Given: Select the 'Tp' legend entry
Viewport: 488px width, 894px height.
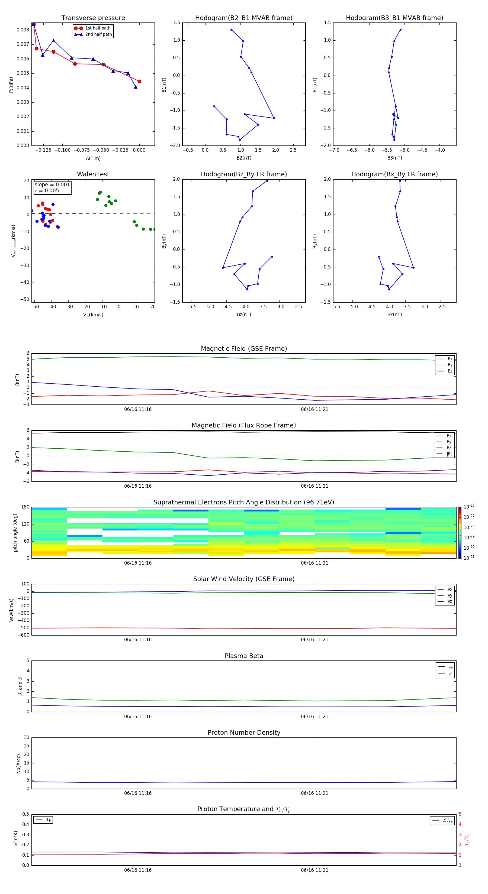Looking at the screenshot, I should (44, 820).
